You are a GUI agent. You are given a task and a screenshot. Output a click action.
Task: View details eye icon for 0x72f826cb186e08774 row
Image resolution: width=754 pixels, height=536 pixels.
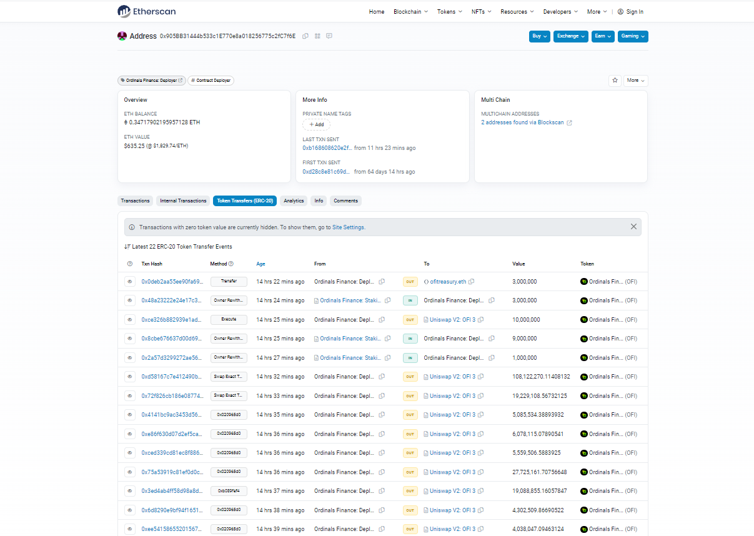(130, 396)
